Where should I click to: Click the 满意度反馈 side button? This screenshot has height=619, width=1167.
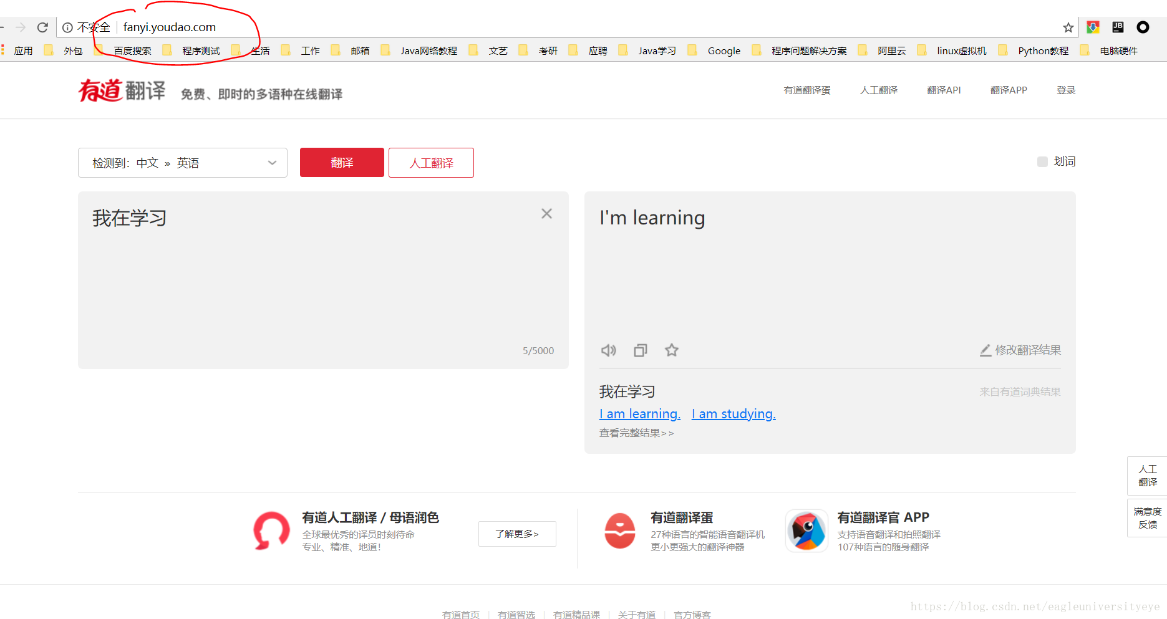[1148, 517]
